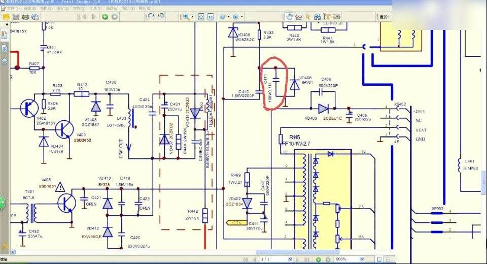Click the VD406 BAV21 diode label

(x=305, y=80)
